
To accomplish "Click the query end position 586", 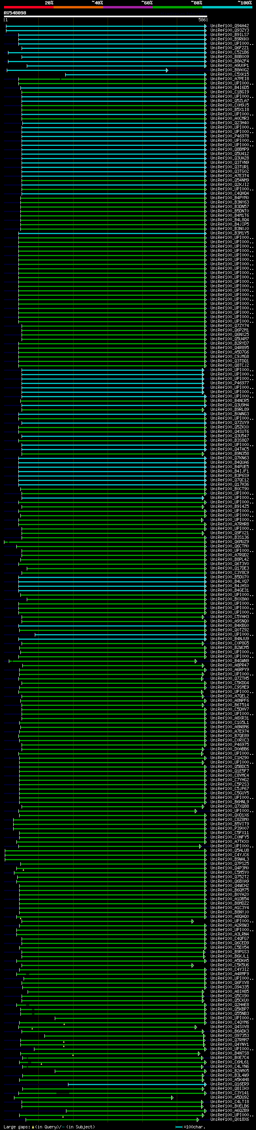I will tap(202, 20).
